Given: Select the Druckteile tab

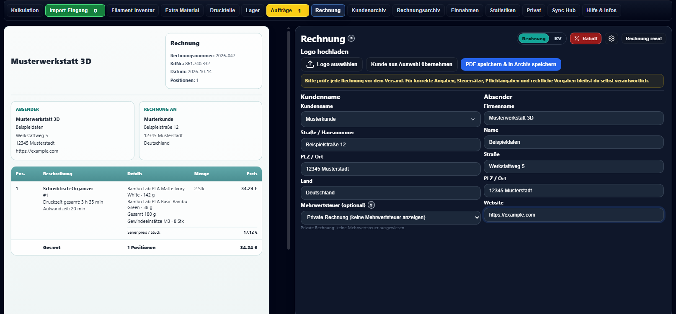Looking at the screenshot, I should pyautogui.click(x=222, y=10).
